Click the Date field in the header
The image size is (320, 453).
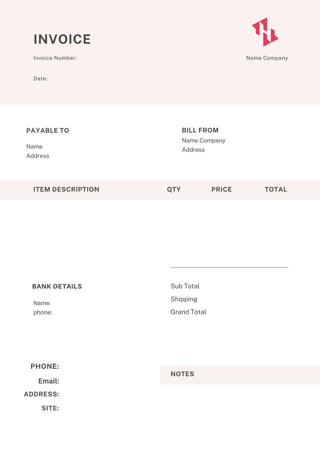[40, 79]
